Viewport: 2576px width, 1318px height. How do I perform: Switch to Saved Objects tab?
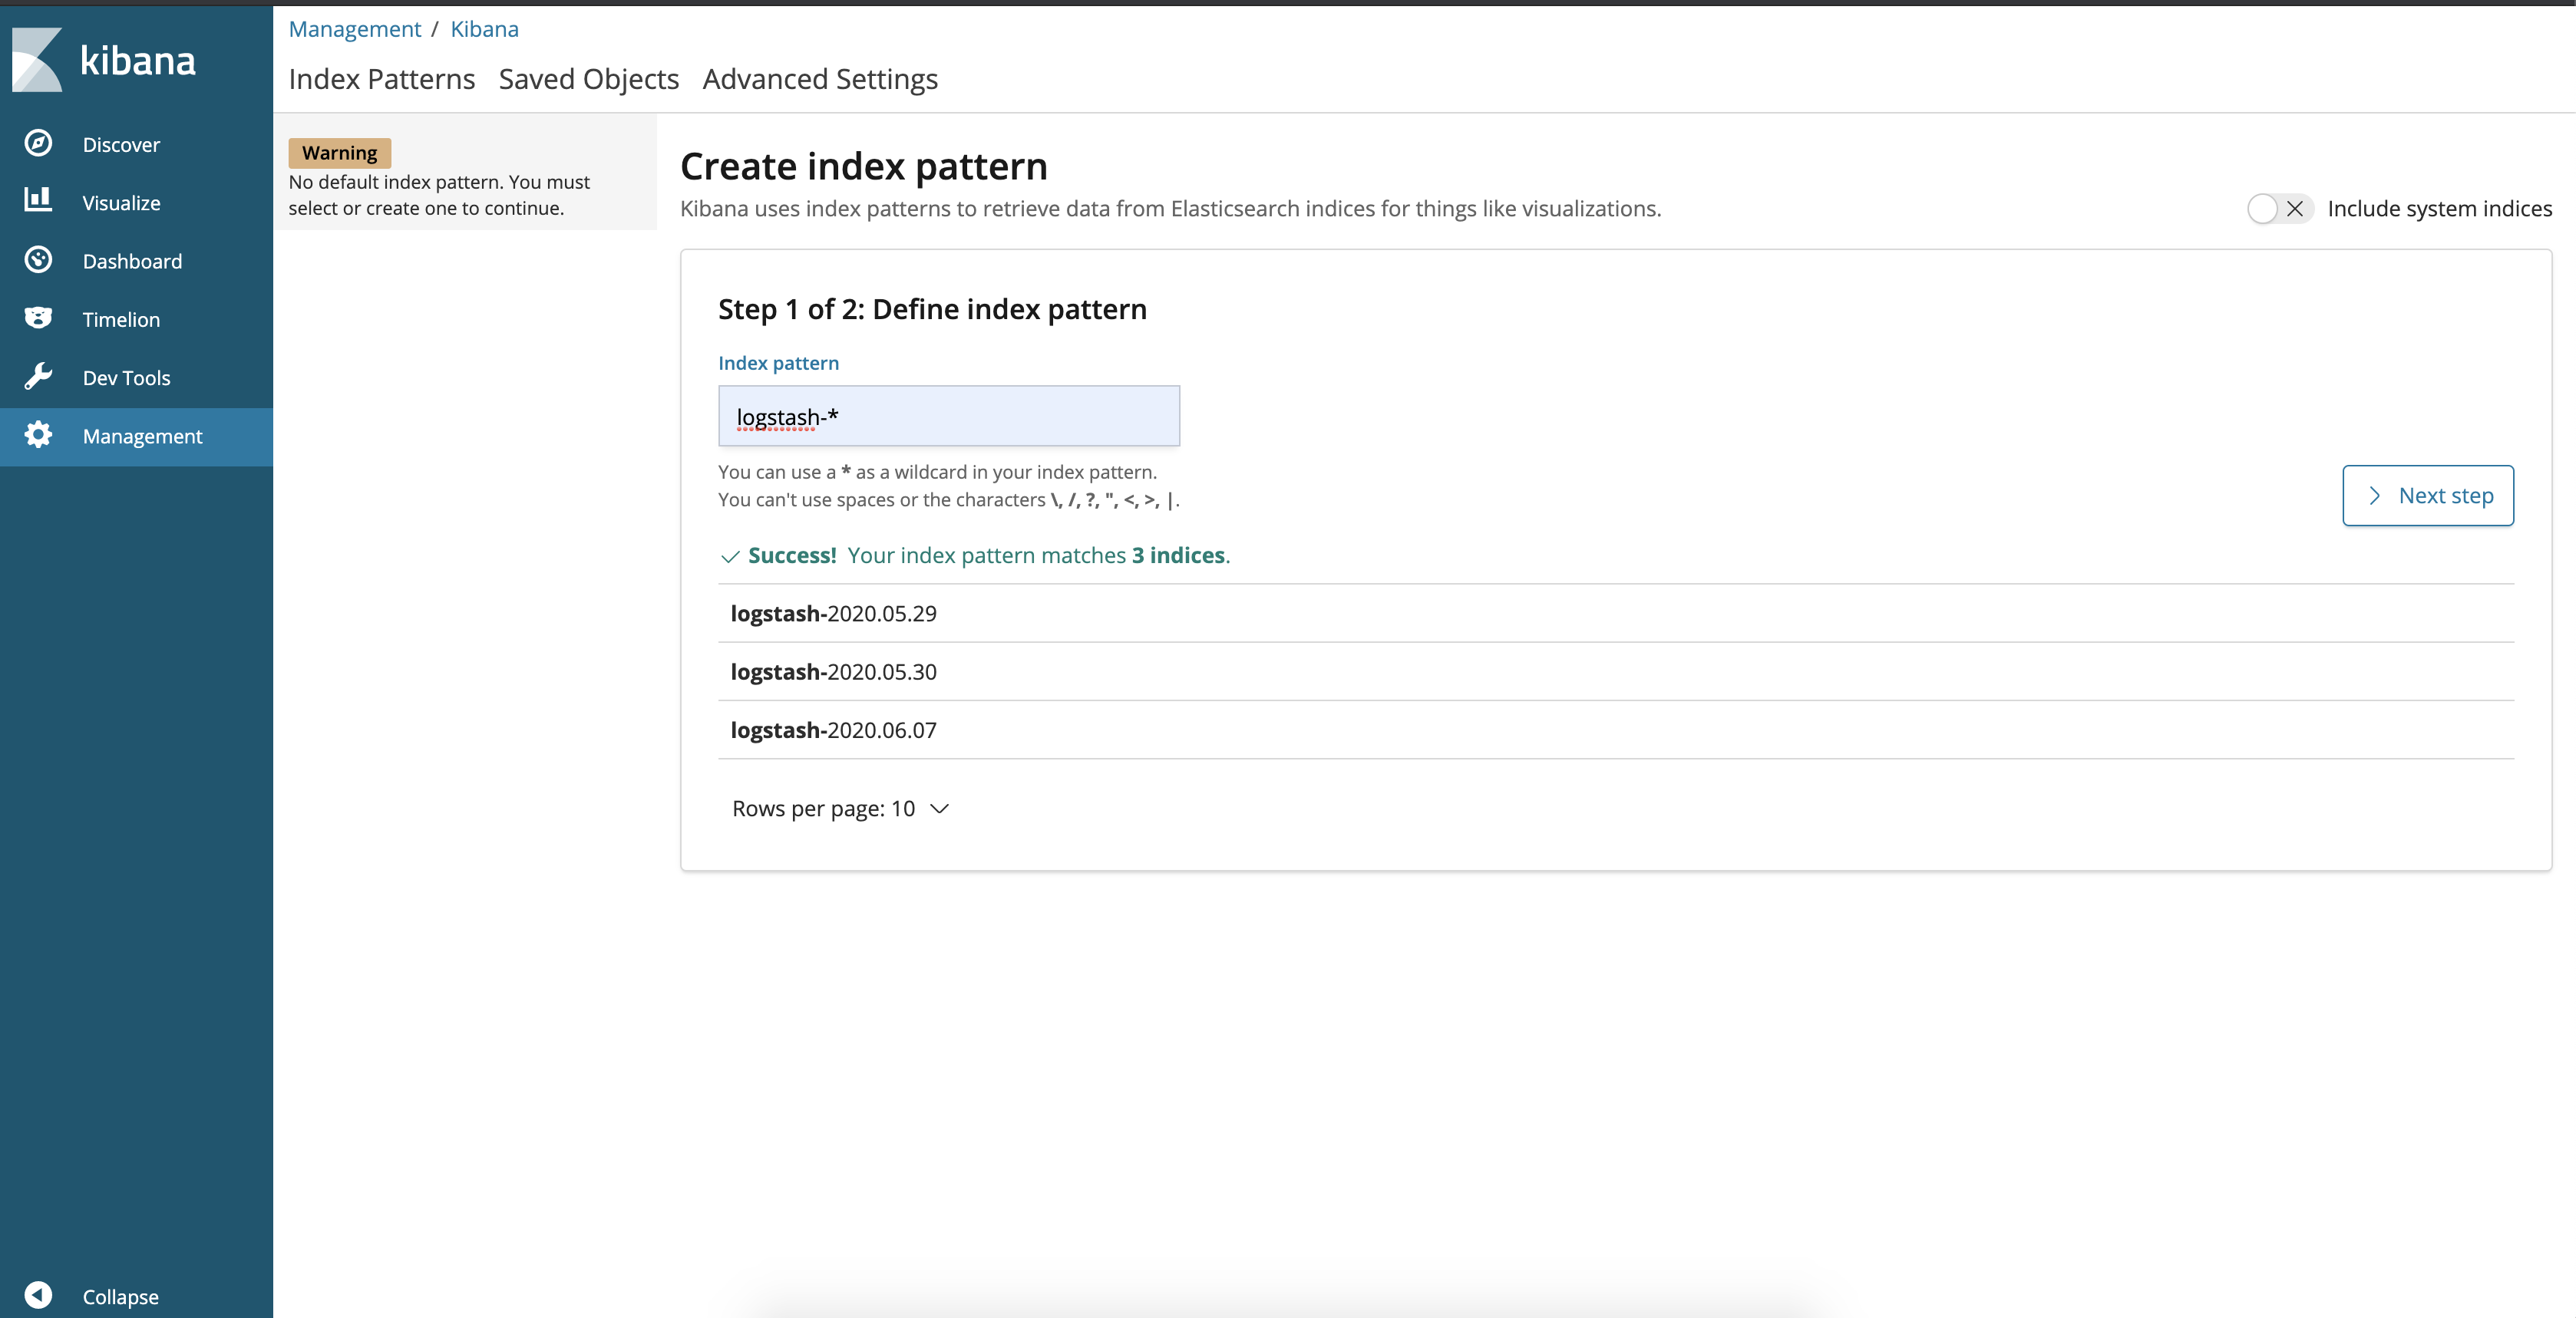[588, 79]
